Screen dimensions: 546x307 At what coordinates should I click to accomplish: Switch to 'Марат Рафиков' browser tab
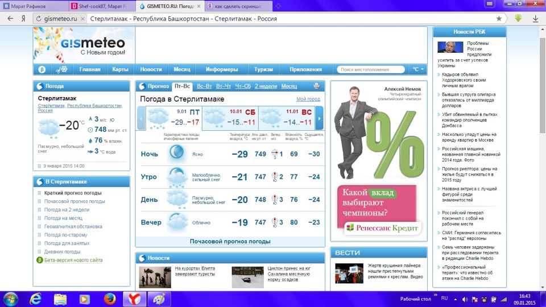pos(34,6)
